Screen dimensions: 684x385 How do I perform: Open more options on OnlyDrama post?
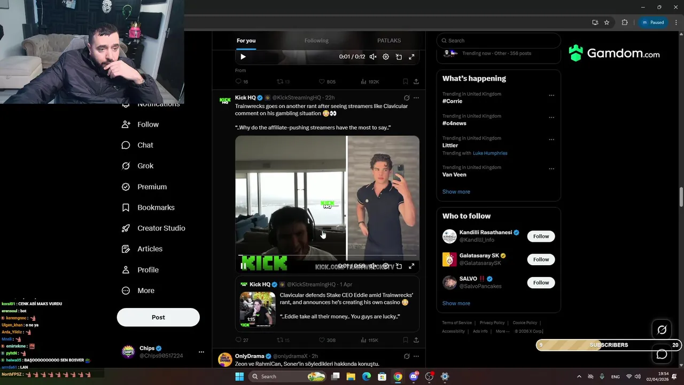(416, 356)
